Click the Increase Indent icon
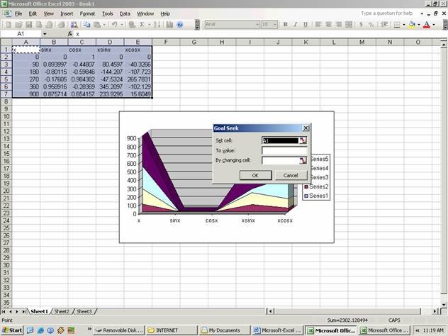This screenshot has width=448, height=336. [384, 25]
